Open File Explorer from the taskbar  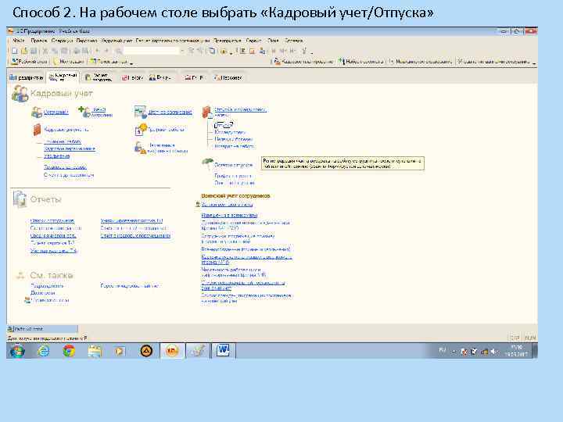[x=95, y=351]
